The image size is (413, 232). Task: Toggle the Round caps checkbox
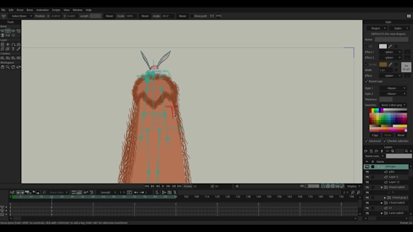[x=366, y=81]
